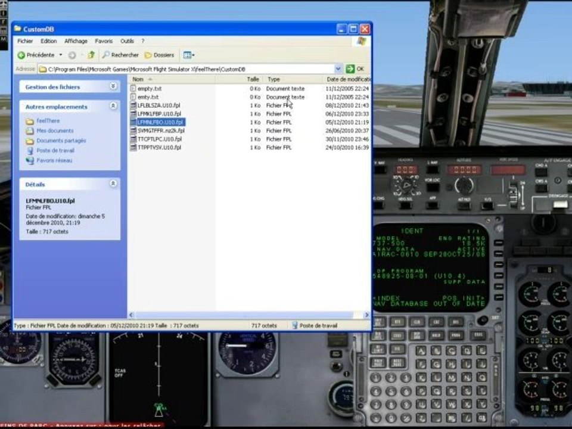Click the green OK go button

(355, 69)
